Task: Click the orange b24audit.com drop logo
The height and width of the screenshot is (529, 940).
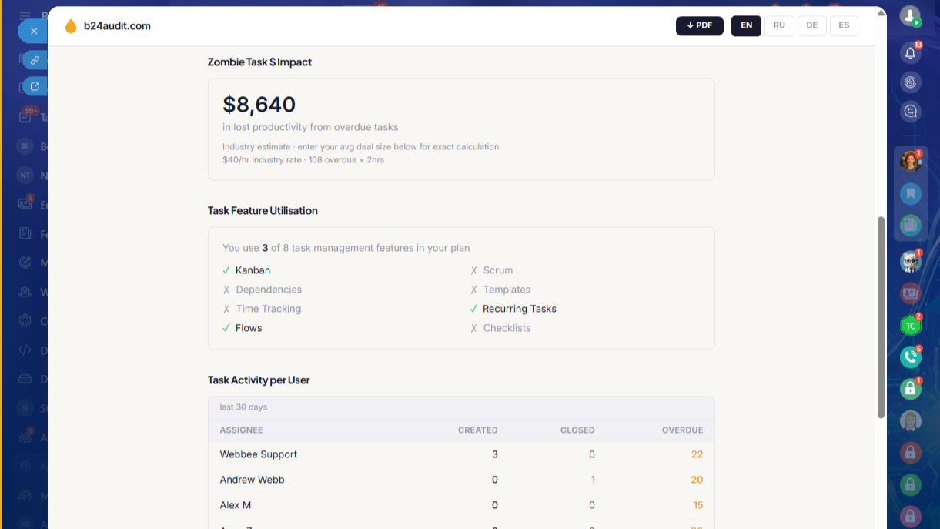Action: click(71, 26)
